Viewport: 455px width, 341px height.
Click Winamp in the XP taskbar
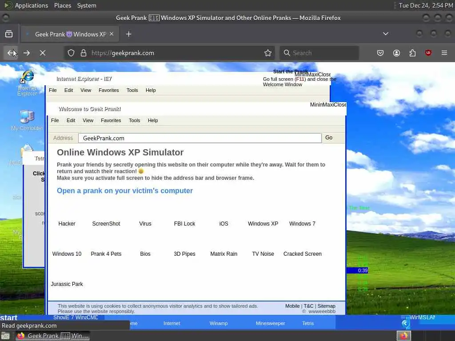pyautogui.click(x=219, y=323)
